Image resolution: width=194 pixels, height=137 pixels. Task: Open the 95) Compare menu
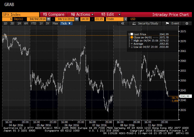[x=54, y=14]
